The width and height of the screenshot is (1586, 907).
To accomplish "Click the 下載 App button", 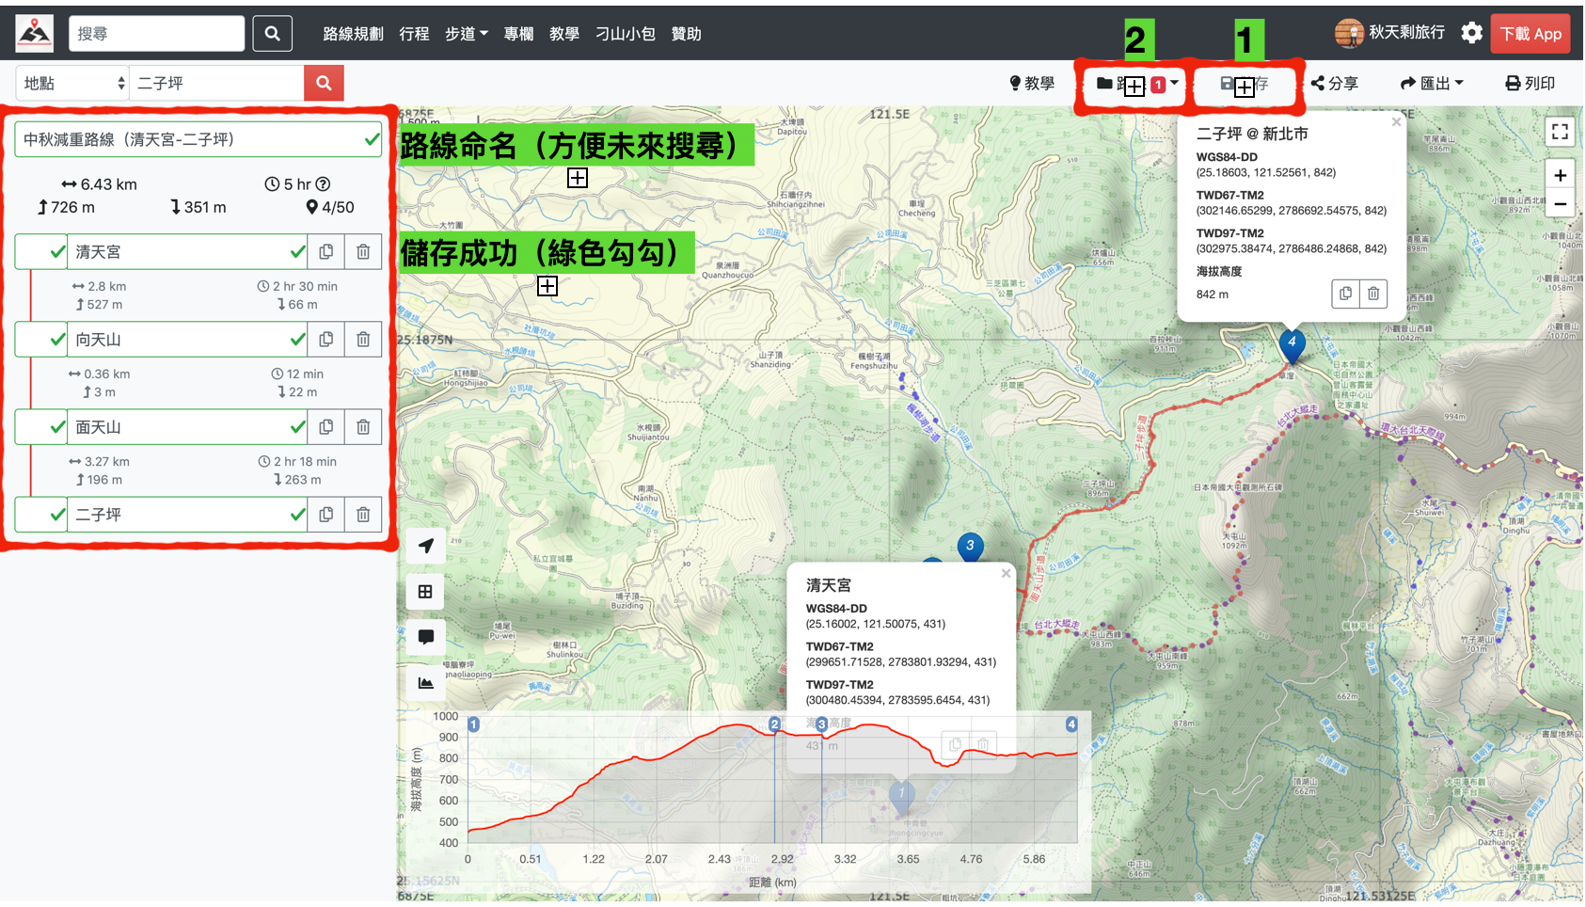I will point(1530,34).
